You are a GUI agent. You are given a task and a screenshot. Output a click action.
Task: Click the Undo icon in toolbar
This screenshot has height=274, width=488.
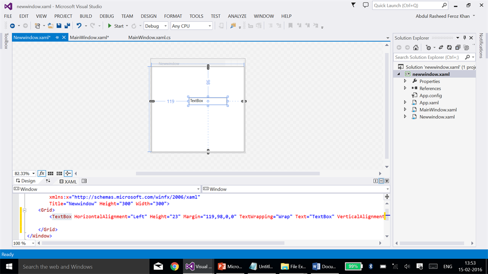point(79,26)
